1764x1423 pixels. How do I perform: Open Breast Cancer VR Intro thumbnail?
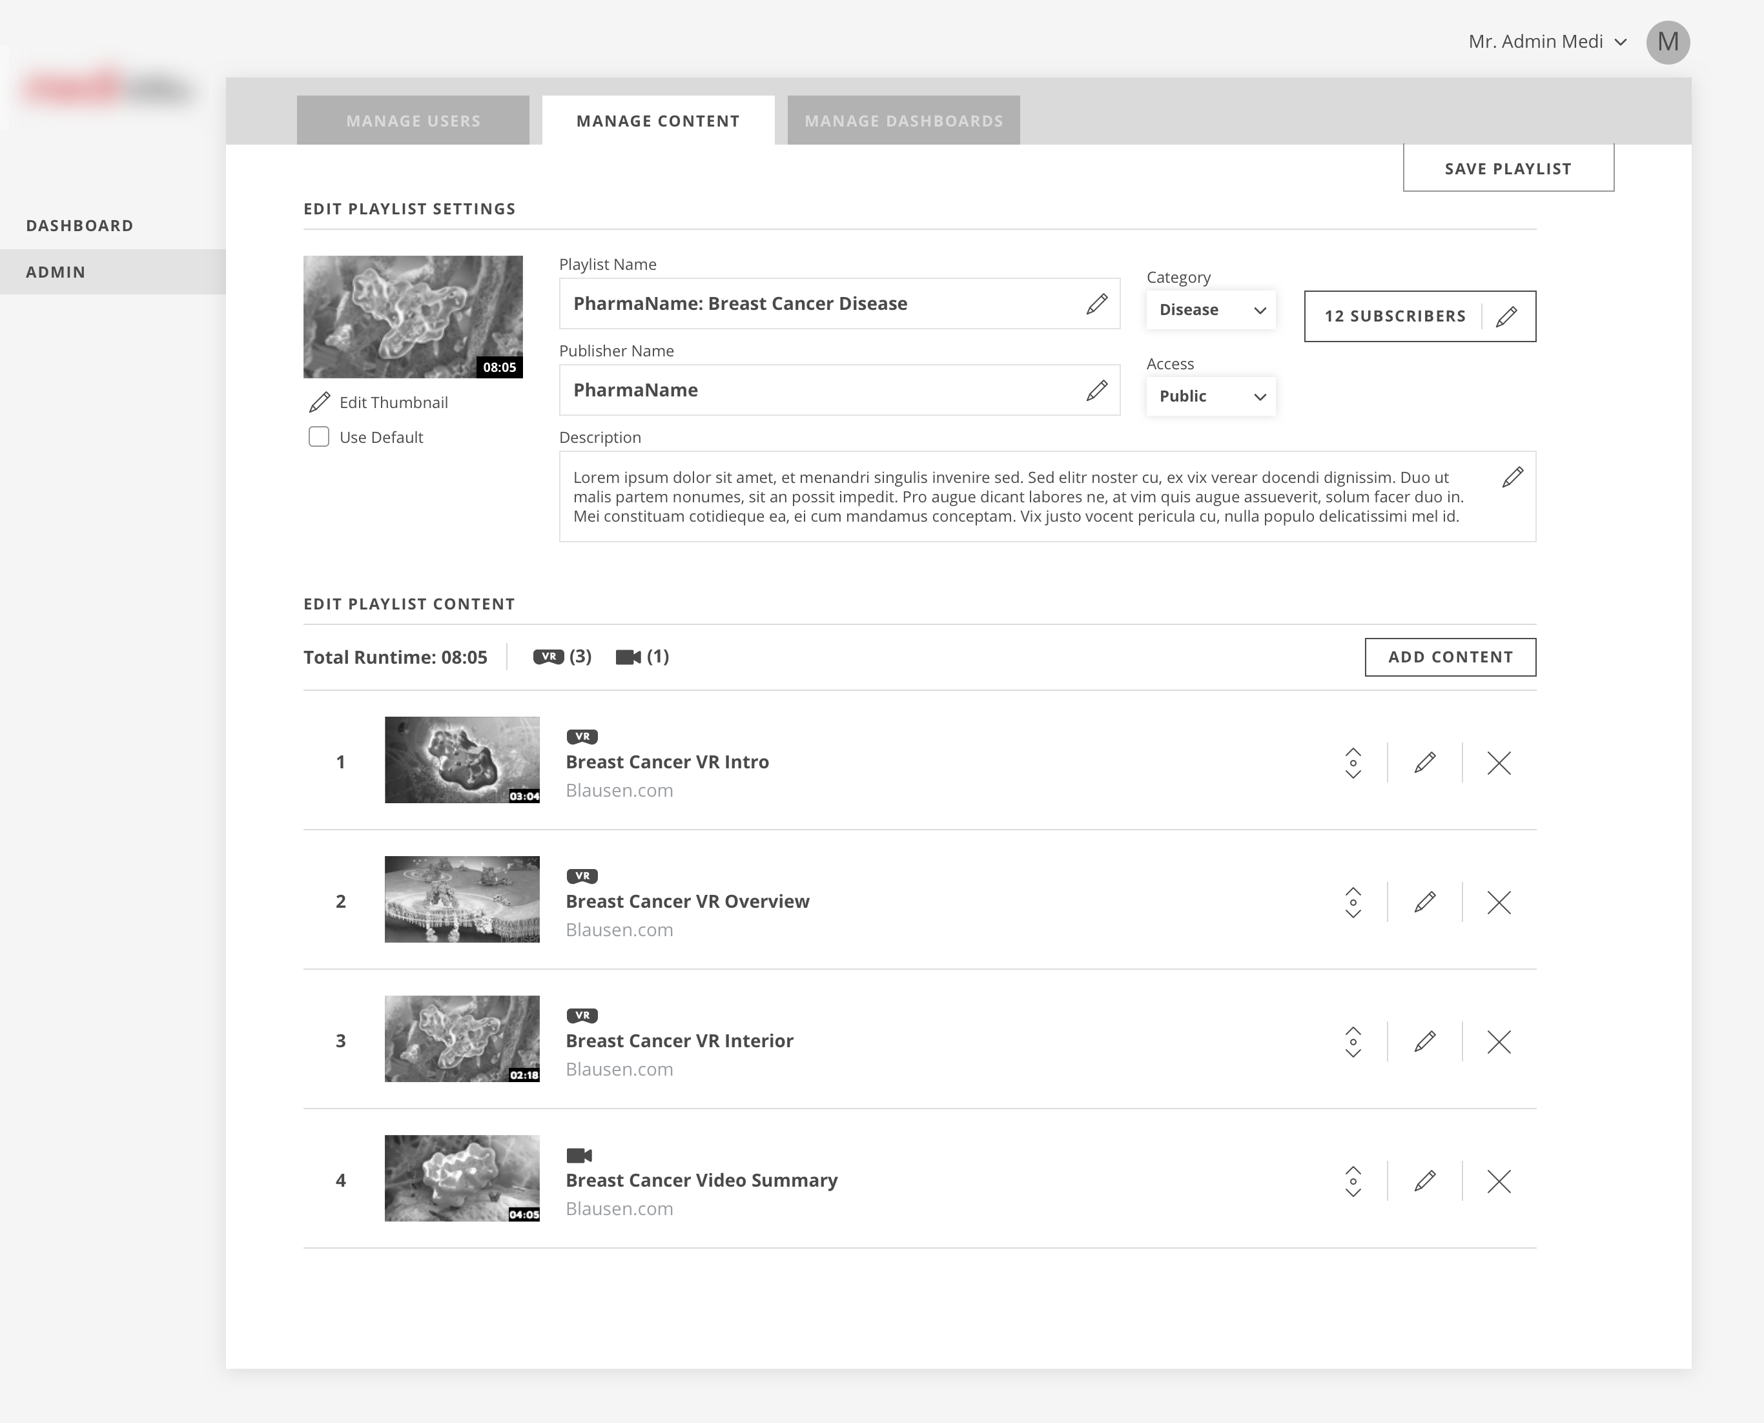coord(462,760)
